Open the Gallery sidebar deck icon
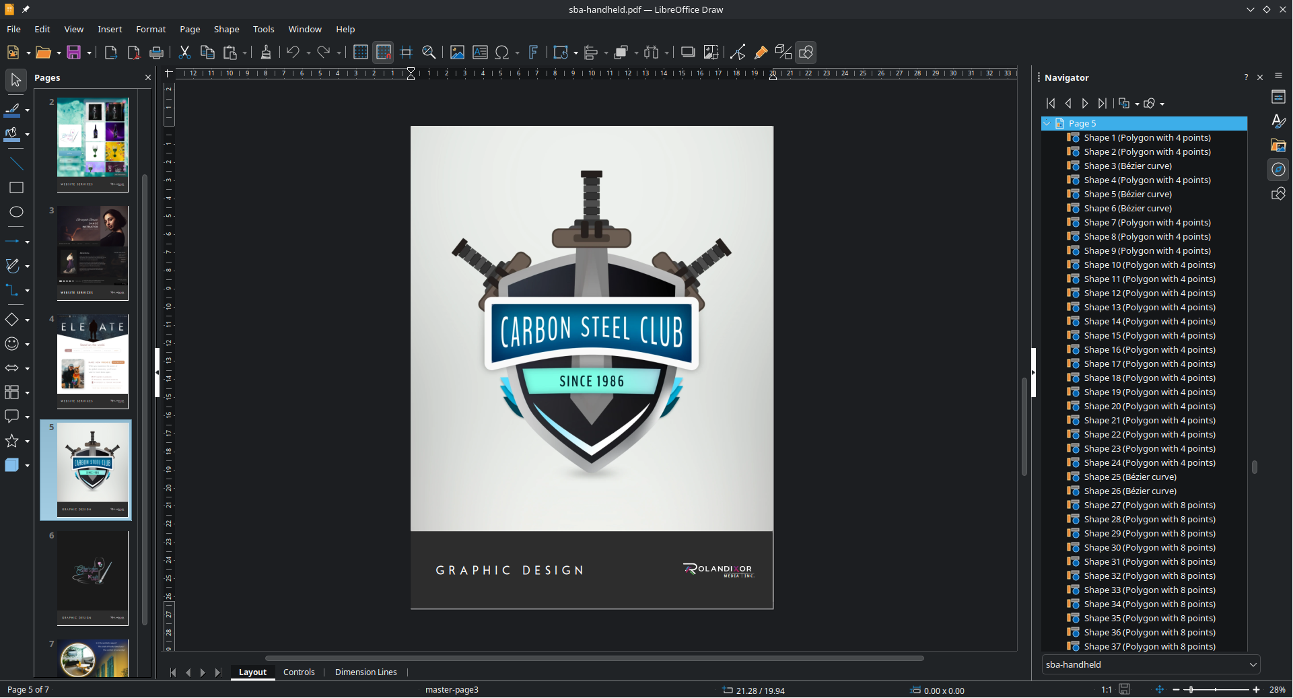1293x698 pixels. [1278, 145]
